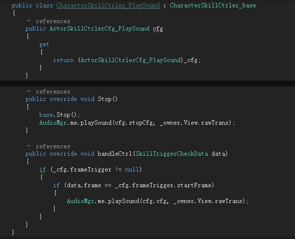Click AudioMgr inside the handleCtrl method
The image size is (295, 239).
click(x=80, y=201)
